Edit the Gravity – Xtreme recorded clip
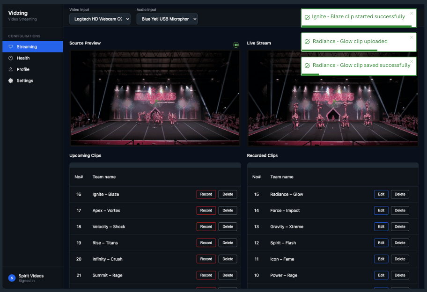The height and width of the screenshot is (292, 427). coord(381,226)
